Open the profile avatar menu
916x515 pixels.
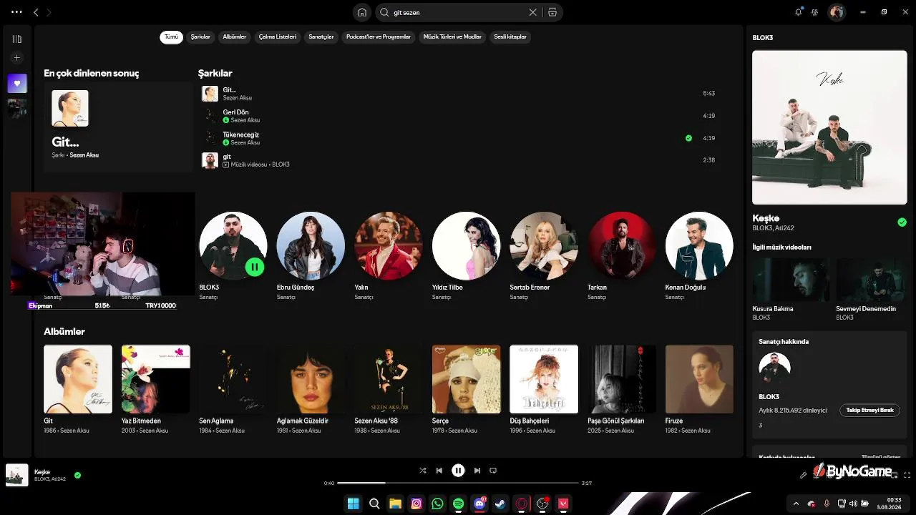click(x=837, y=12)
